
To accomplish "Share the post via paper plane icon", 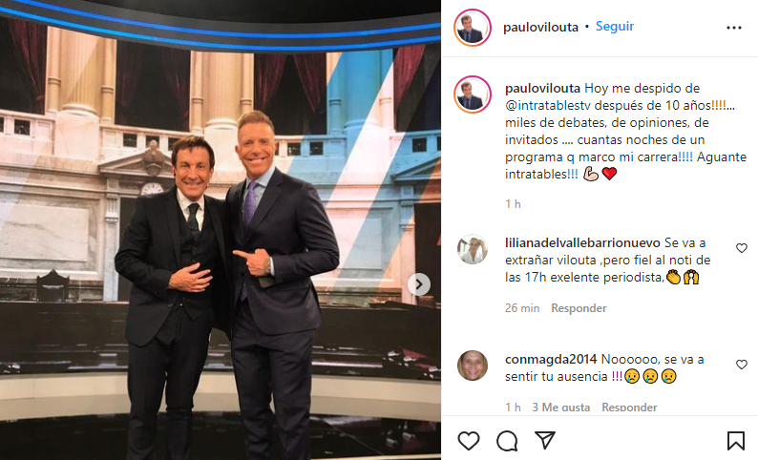I will coord(545,440).
